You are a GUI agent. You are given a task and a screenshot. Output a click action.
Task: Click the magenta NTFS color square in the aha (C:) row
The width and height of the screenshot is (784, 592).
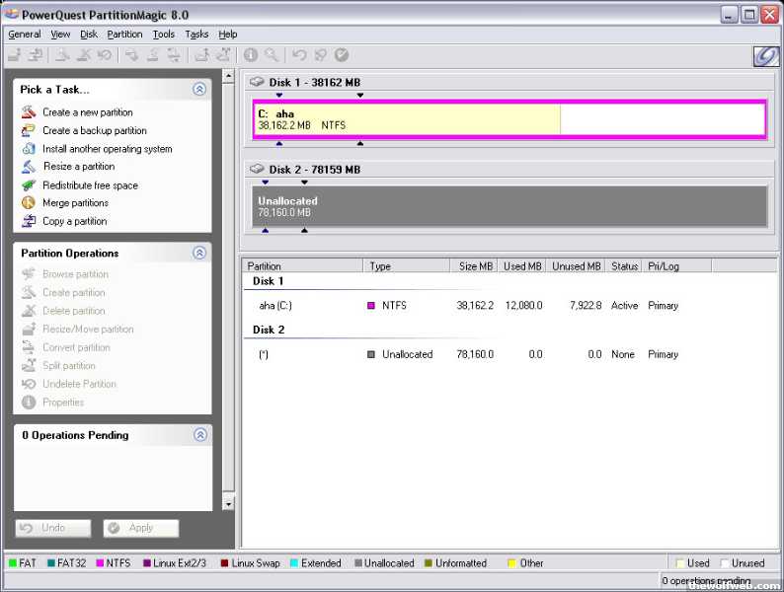tap(371, 305)
